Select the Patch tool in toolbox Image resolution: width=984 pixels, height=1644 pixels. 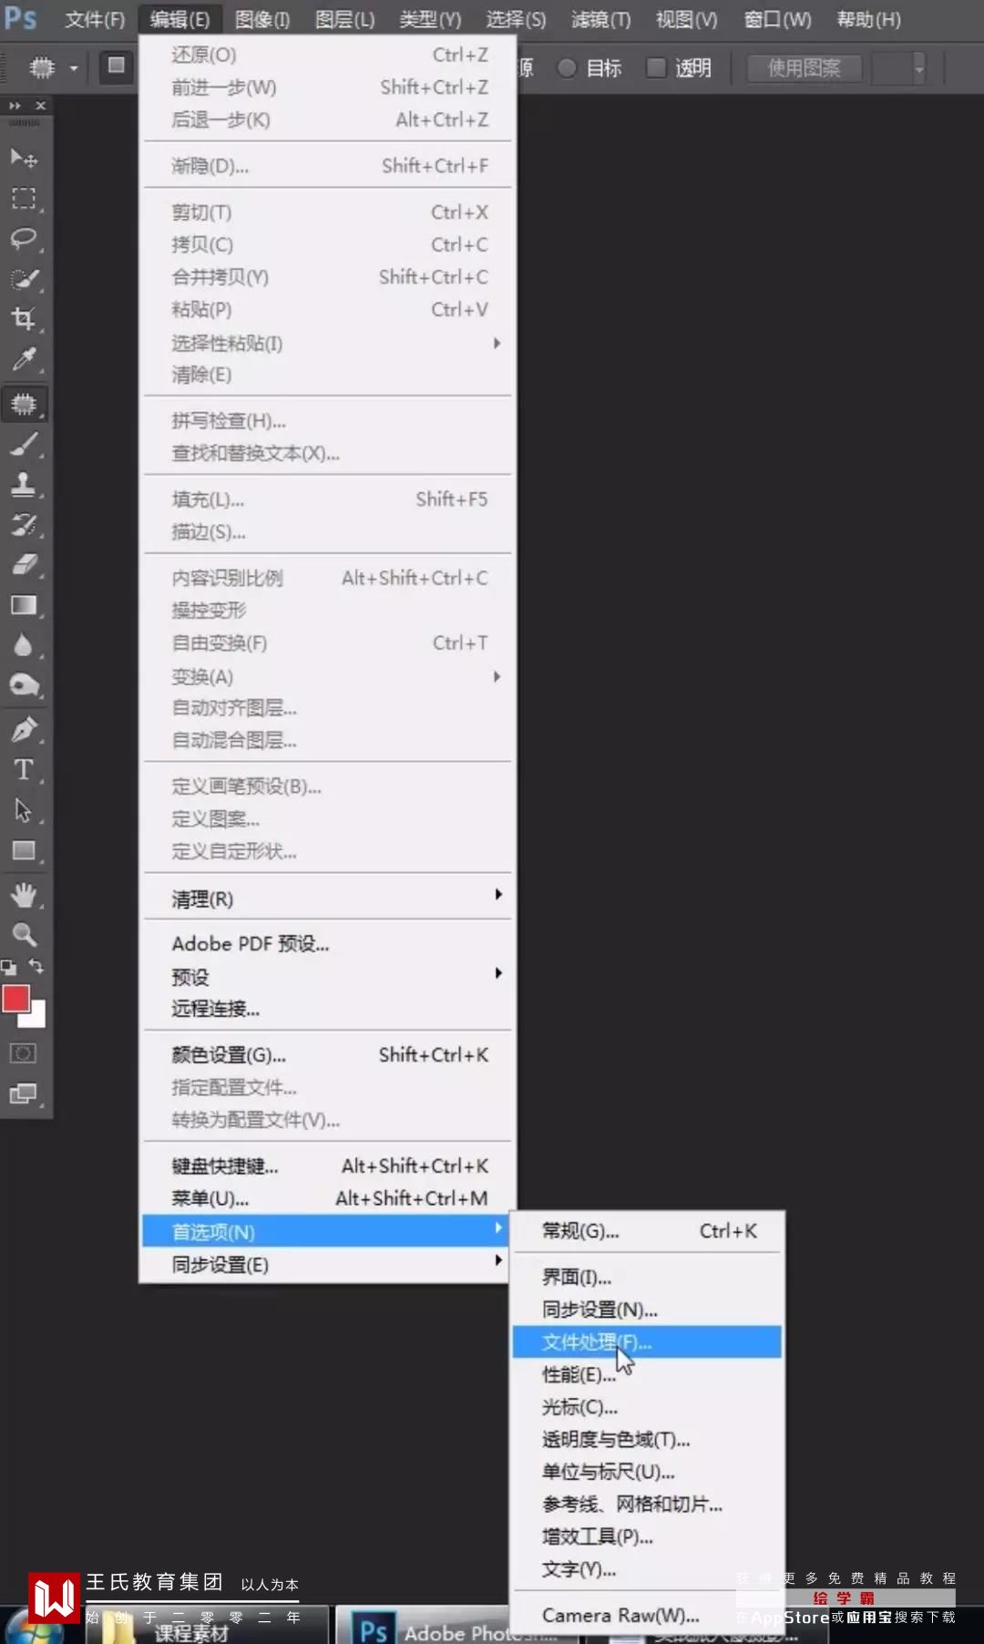click(x=24, y=404)
